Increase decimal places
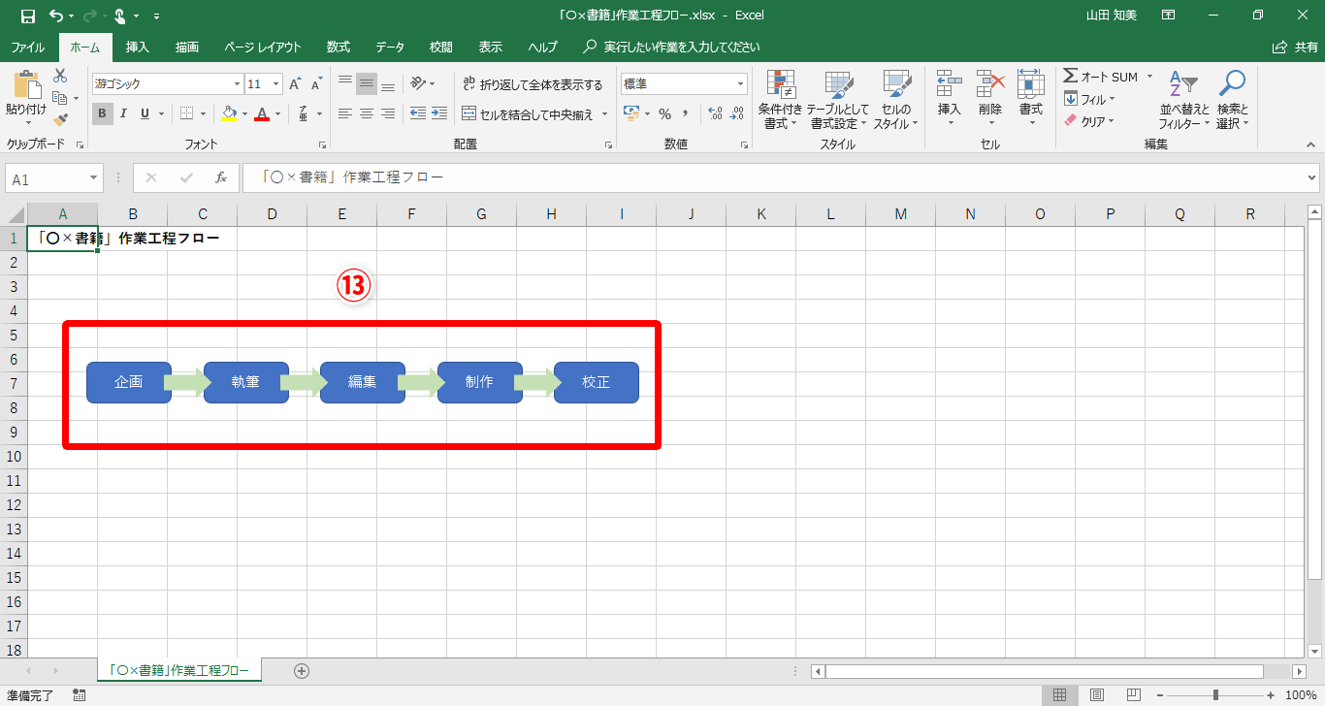The height and width of the screenshot is (706, 1325). pos(715,113)
